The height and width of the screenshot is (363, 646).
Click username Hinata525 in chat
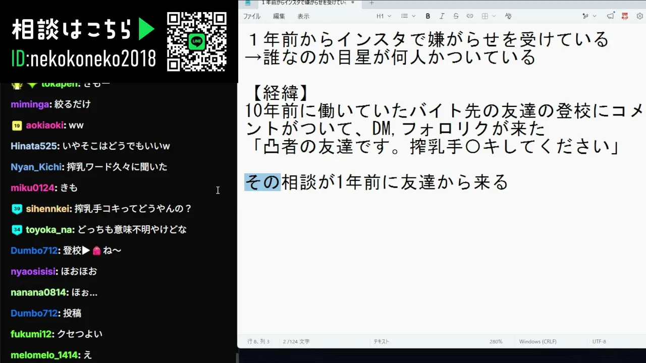[x=33, y=146]
